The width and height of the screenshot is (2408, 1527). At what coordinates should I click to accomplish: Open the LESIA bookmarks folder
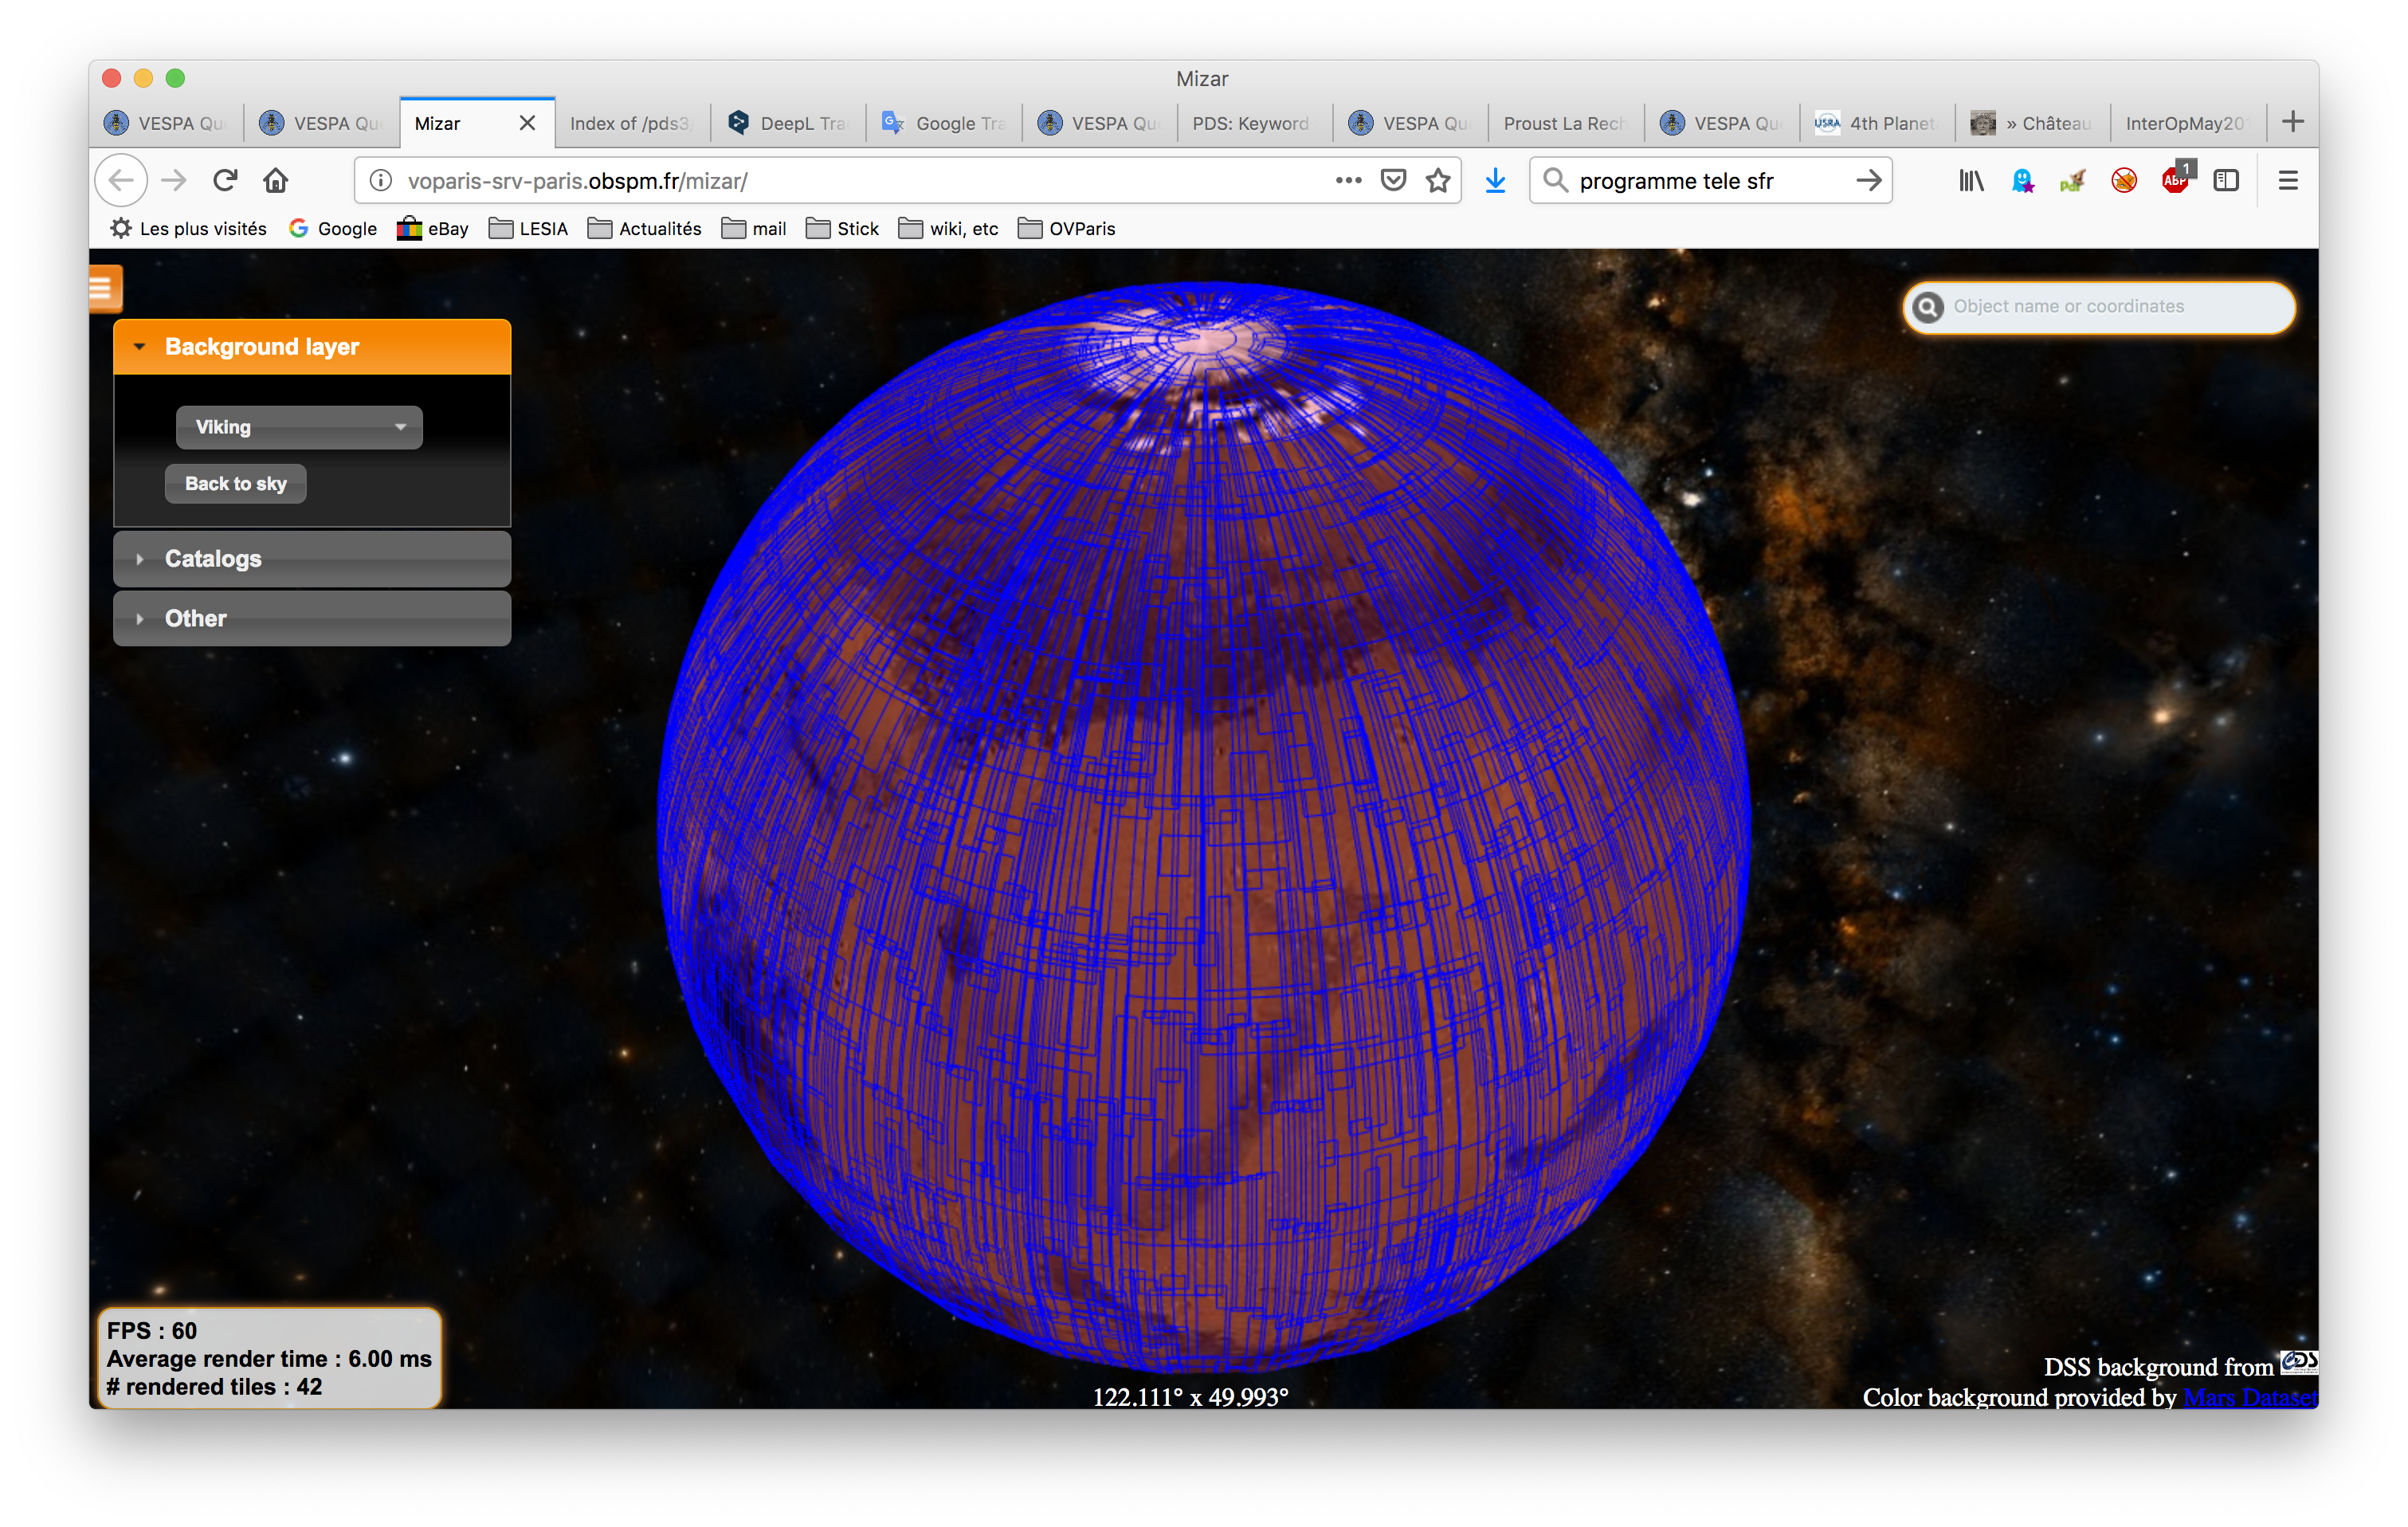pyautogui.click(x=528, y=229)
